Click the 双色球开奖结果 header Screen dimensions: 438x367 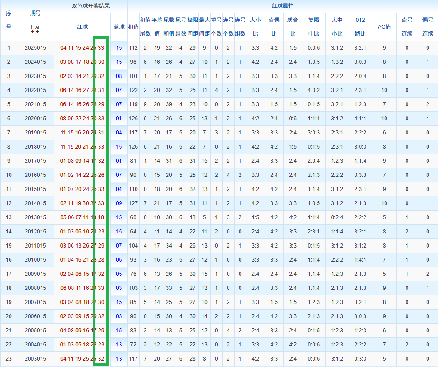[x=90, y=6]
